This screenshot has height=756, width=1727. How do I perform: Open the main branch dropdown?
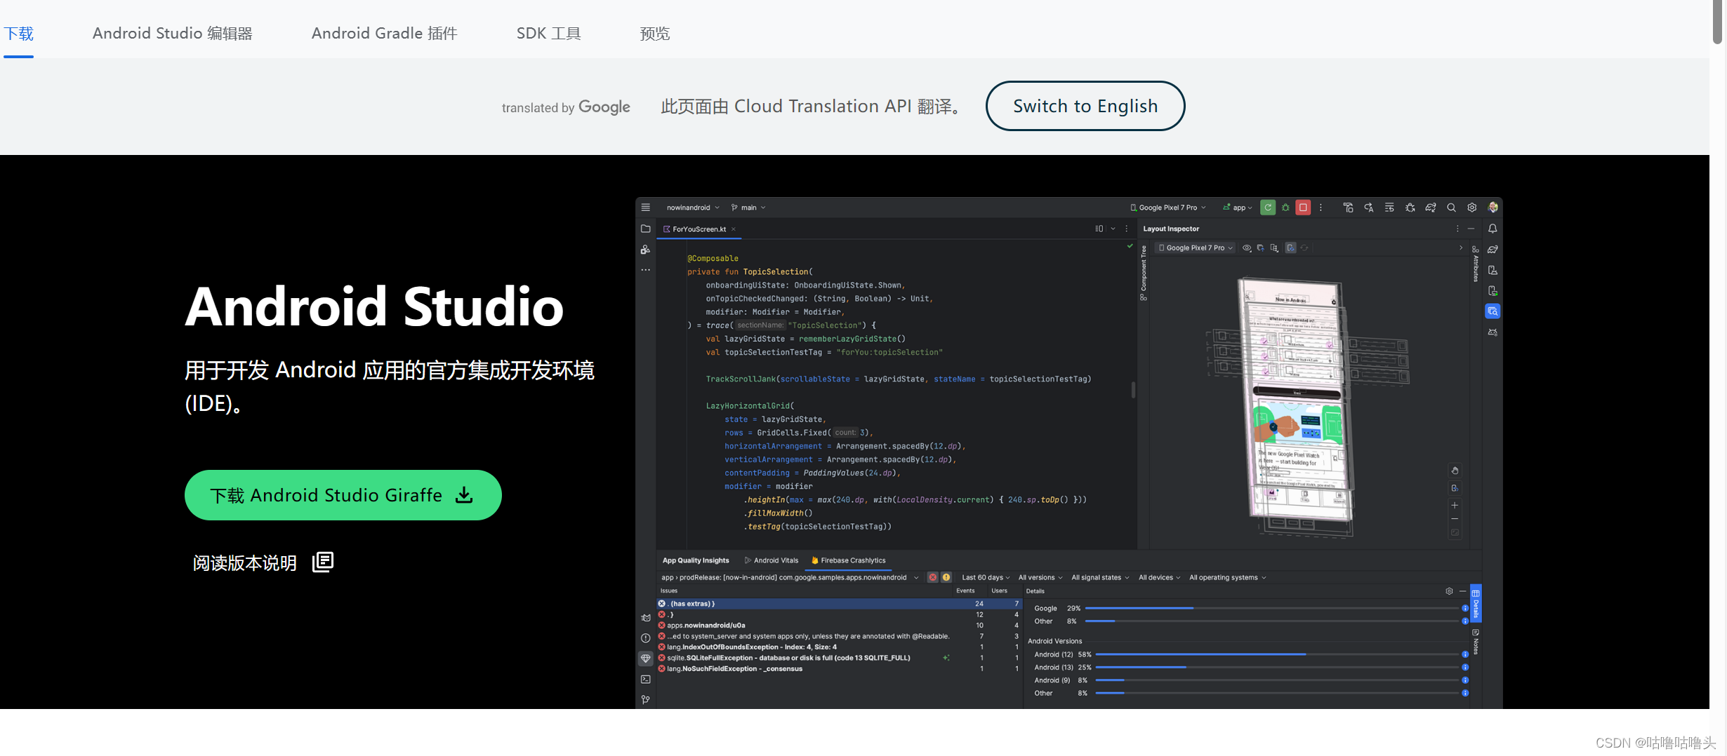pyautogui.click(x=748, y=208)
